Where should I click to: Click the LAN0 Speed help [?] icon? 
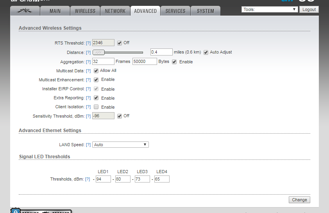tap(88, 145)
